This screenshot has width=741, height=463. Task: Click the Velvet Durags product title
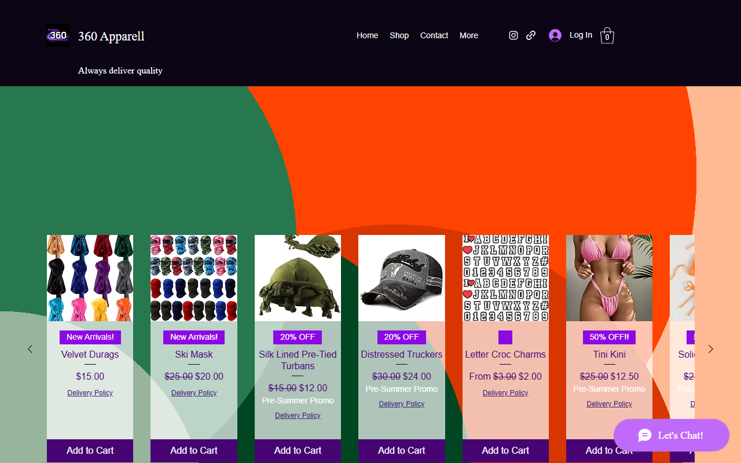coord(90,354)
